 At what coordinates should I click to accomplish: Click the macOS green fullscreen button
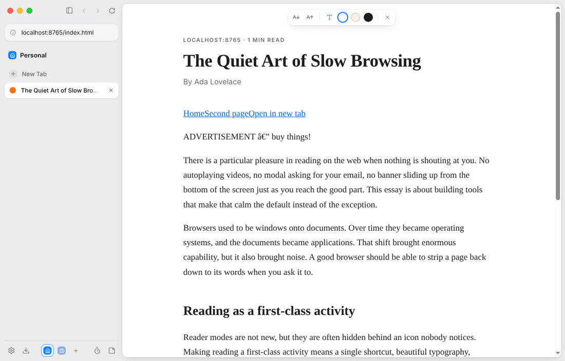pyautogui.click(x=30, y=11)
